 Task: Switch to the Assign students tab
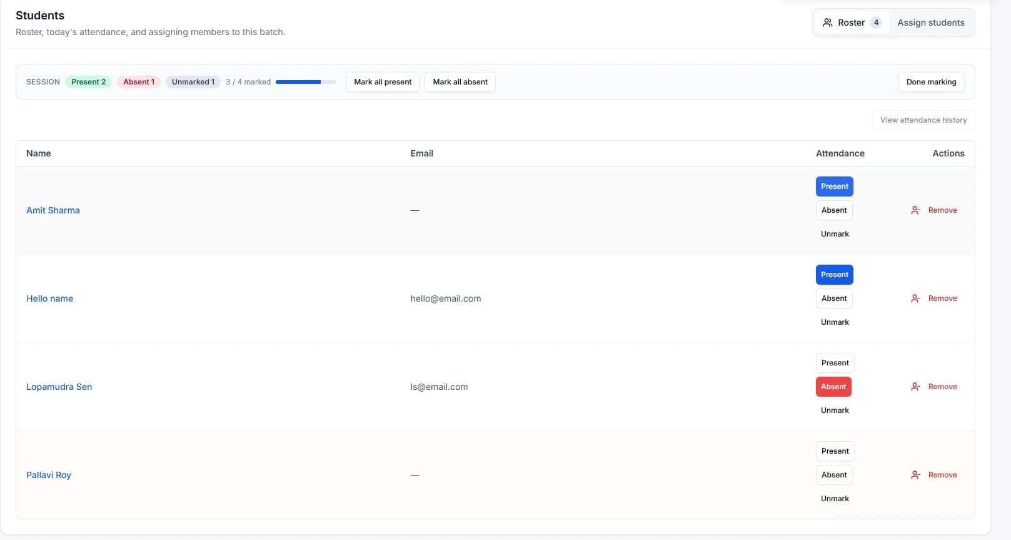pos(930,23)
